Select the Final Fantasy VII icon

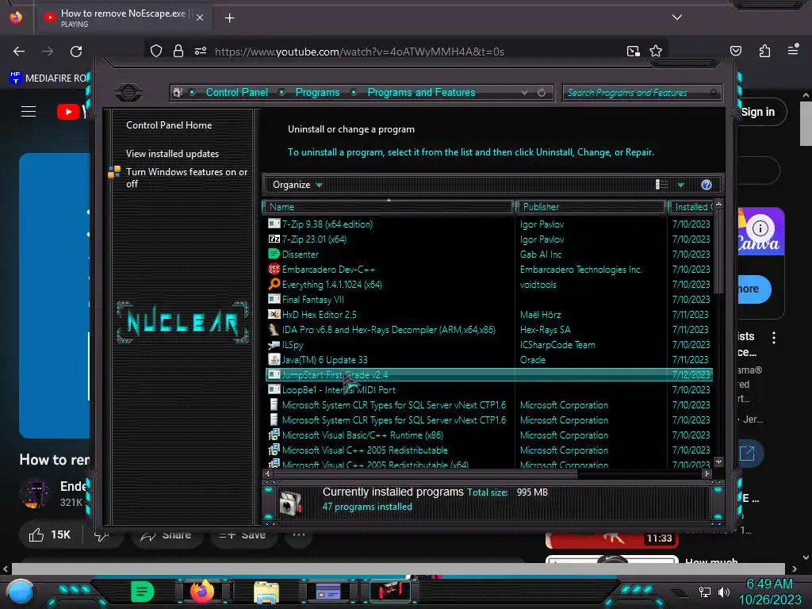click(274, 299)
